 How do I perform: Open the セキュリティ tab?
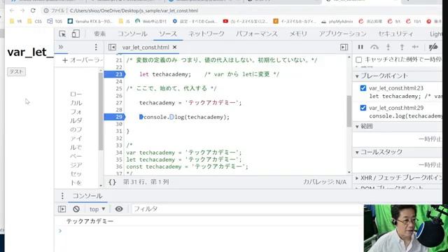pos(395,34)
